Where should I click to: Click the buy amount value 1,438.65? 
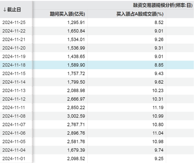pos(76,56)
